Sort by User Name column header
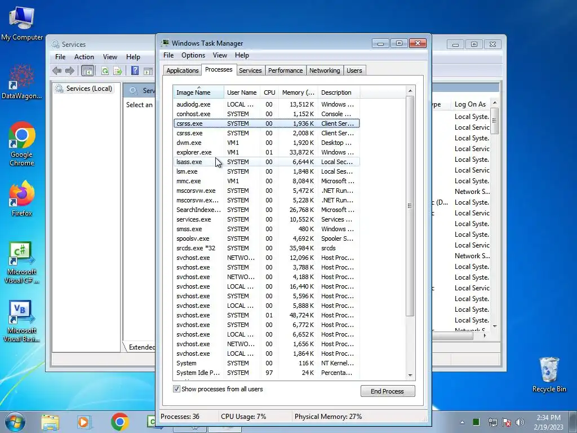The image size is (577, 433). tap(242, 92)
